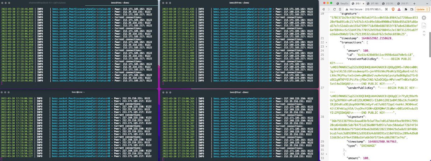Open the tab search dropdown chevron
Screen dimensions: 431x161
427,4
